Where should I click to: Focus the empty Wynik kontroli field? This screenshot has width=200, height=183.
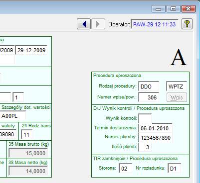pos(145,118)
